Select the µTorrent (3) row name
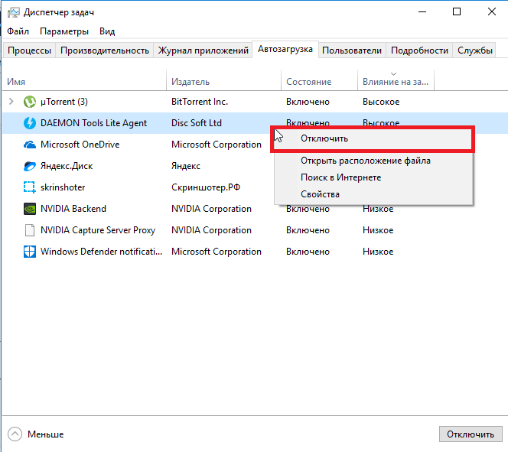Image resolution: width=508 pixels, height=452 pixels. 64,102
